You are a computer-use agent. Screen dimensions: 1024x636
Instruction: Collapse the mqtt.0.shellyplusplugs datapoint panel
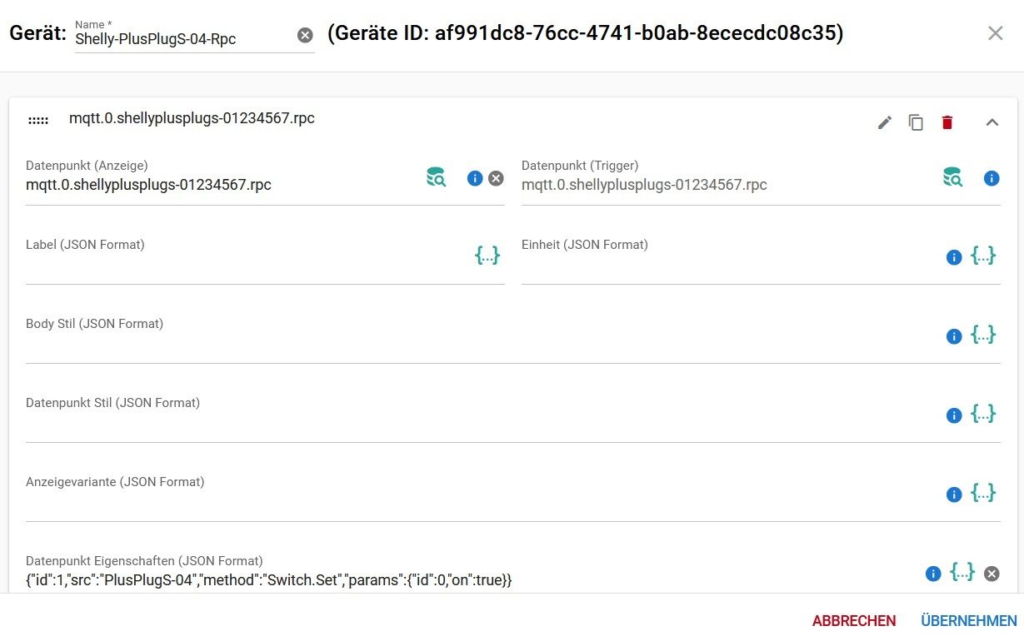[992, 123]
